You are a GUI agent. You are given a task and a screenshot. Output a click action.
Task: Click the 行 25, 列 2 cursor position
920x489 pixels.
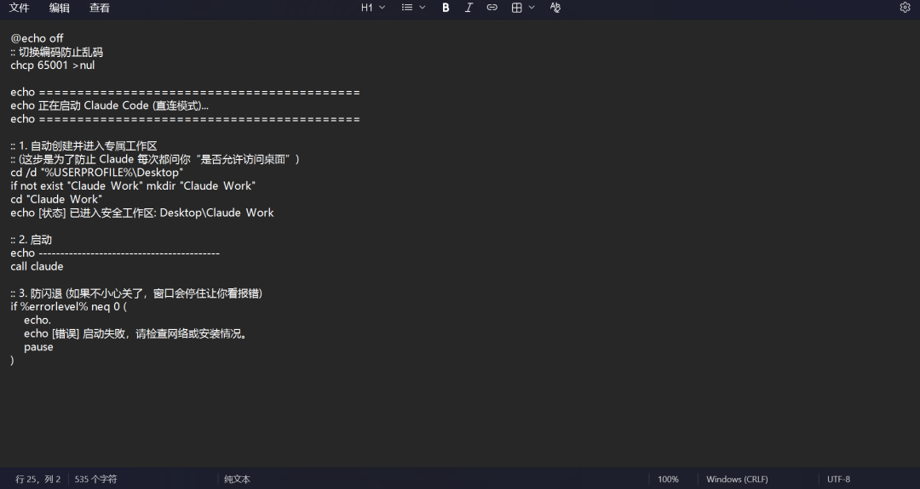[x=38, y=479]
